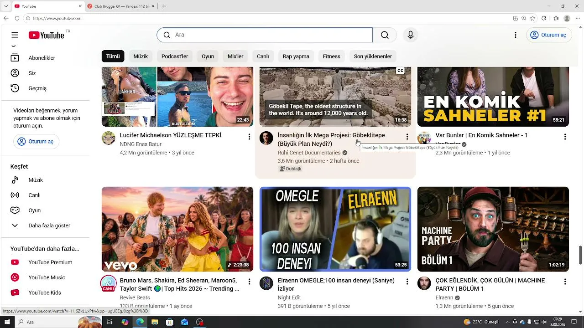Viewport: 584px width, 328px height.
Task: Click the Revive Beats live avatar
Action: [109, 283]
